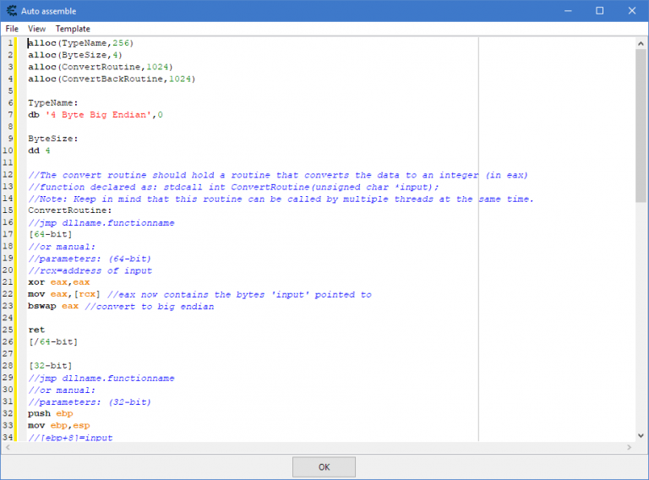Image resolution: width=649 pixels, height=480 pixels.
Task: Place cursor on the 'push ebp' line
Action: coord(50,414)
